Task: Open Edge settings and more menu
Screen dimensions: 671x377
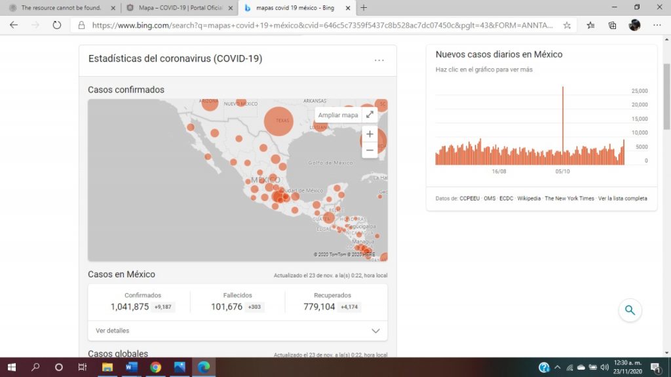Action: click(x=657, y=26)
